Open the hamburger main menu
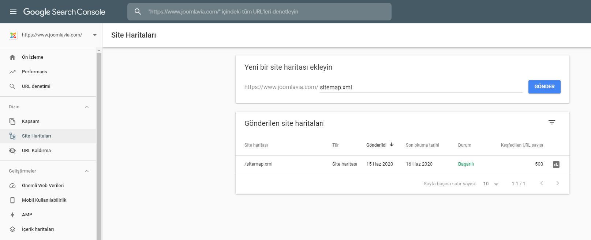Image resolution: width=591 pixels, height=240 pixels. tap(13, 12)
